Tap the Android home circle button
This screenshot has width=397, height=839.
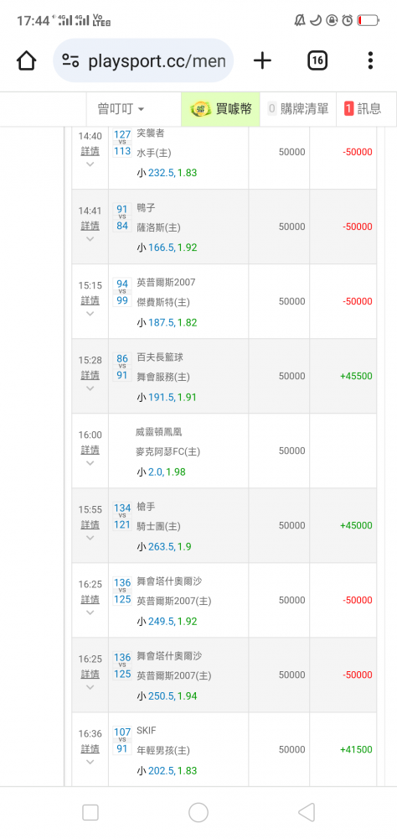point(198,812)
